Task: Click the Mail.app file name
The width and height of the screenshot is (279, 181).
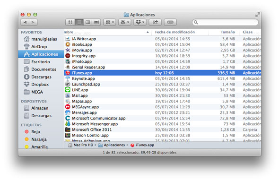Action: point(80,95)
